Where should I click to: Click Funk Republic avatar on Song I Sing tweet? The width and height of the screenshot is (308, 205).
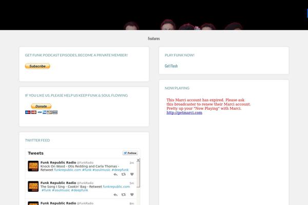33,187
